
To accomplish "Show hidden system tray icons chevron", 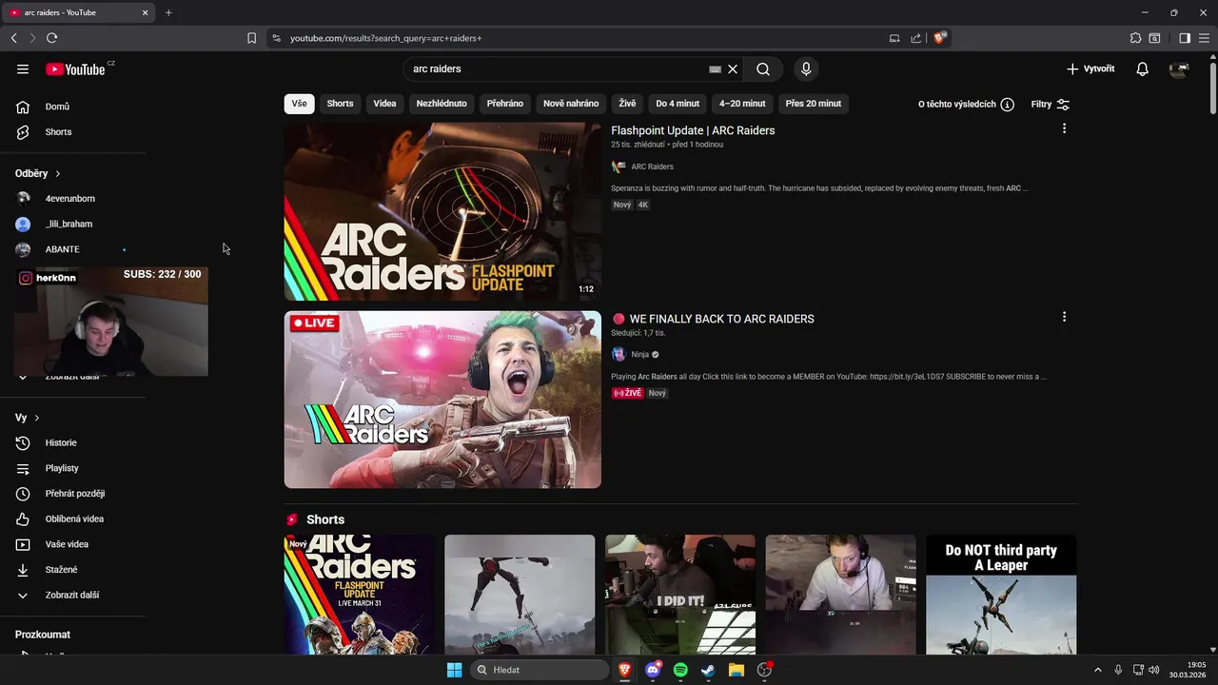I will click(1097, 670).
